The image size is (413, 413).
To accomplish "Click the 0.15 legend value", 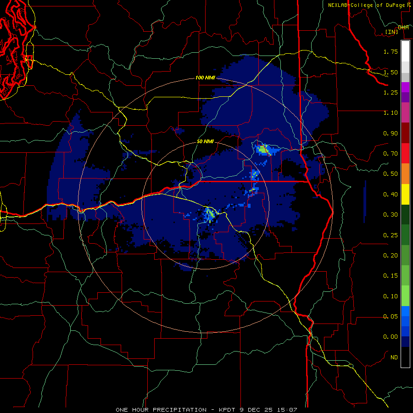I will click(x=391, y=276).
